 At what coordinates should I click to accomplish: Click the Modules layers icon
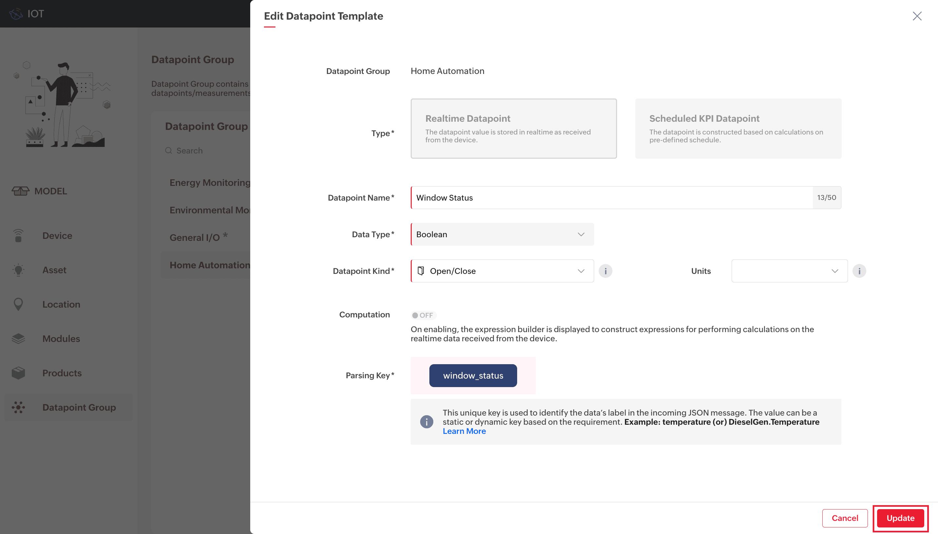(18, 339)
